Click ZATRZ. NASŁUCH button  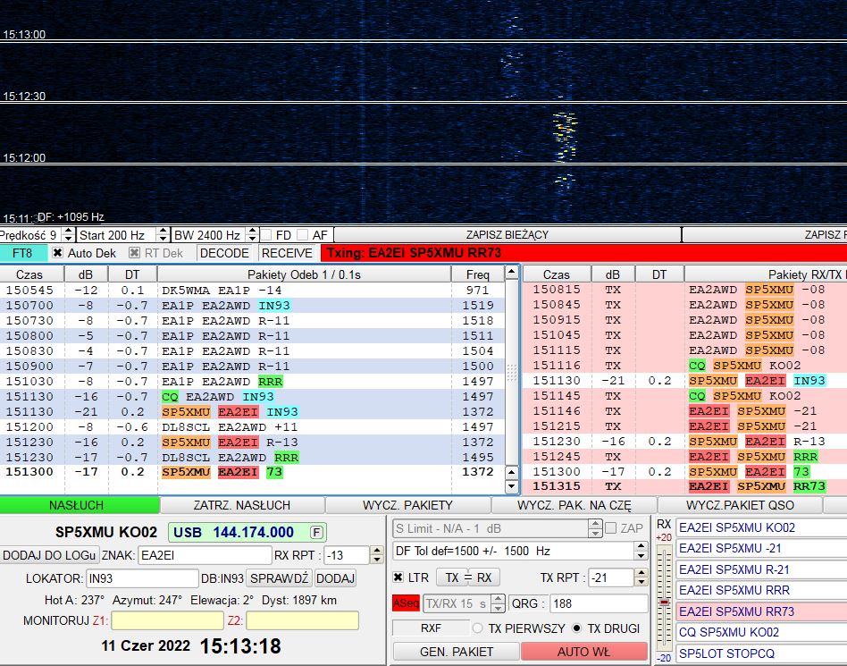point(242,505)
